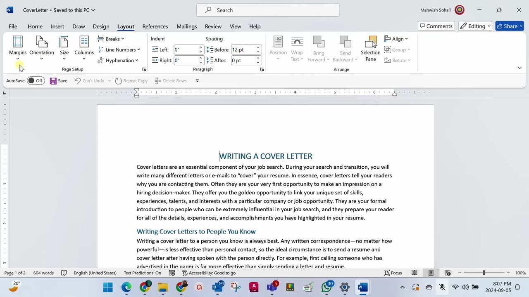Switch to Read Mode view
This screenshot has height=297, width=529.
click(414, 273)
